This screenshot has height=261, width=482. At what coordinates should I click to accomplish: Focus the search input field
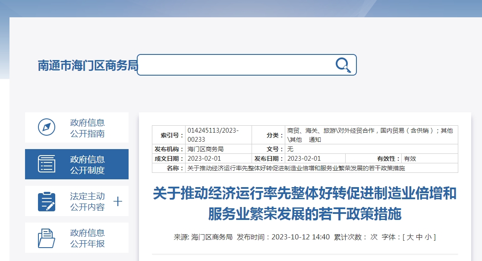tap(235, 65)
